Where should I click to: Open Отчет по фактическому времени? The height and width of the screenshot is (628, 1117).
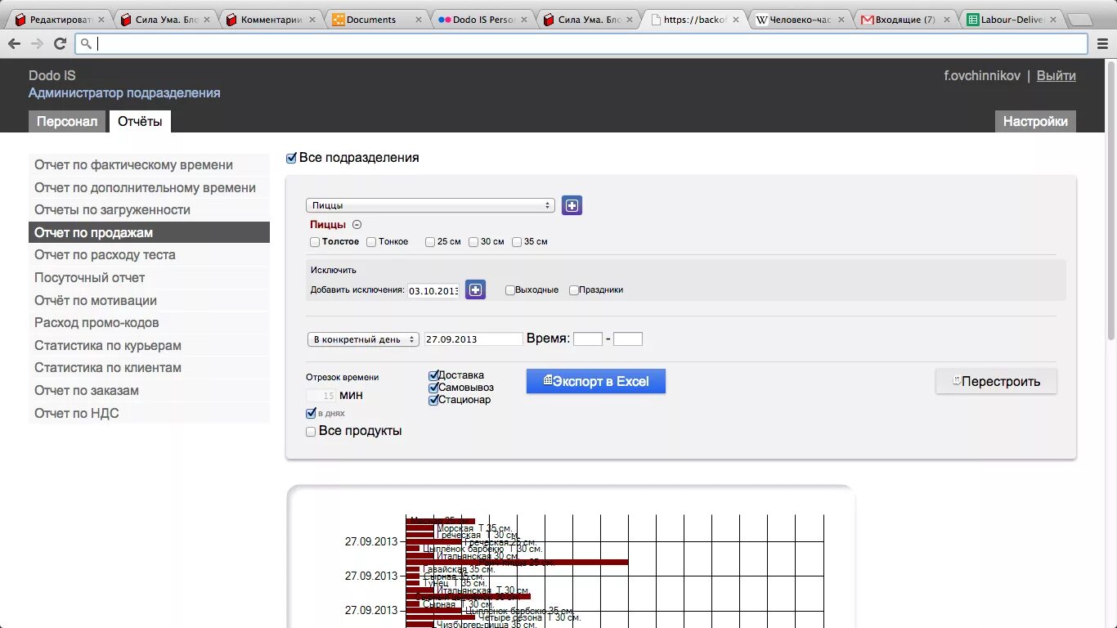149,165
